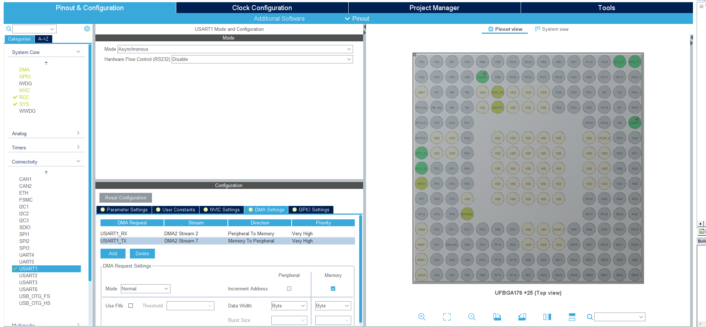
Task: Open the USART1 Mode dropdown
Action: tap(235, 49)
